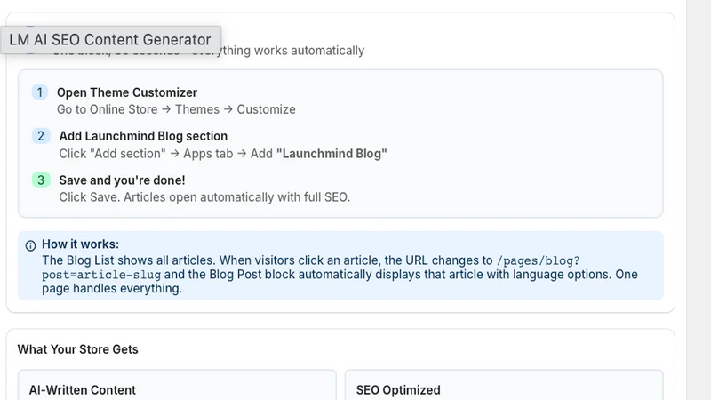Viewport: 711px width, 400px height.
Task: Click the post=article-slug code text
Action: (x=101, y=275)
